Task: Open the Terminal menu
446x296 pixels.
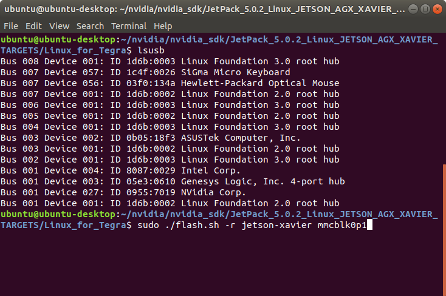Action: click(x=129, y=26)
